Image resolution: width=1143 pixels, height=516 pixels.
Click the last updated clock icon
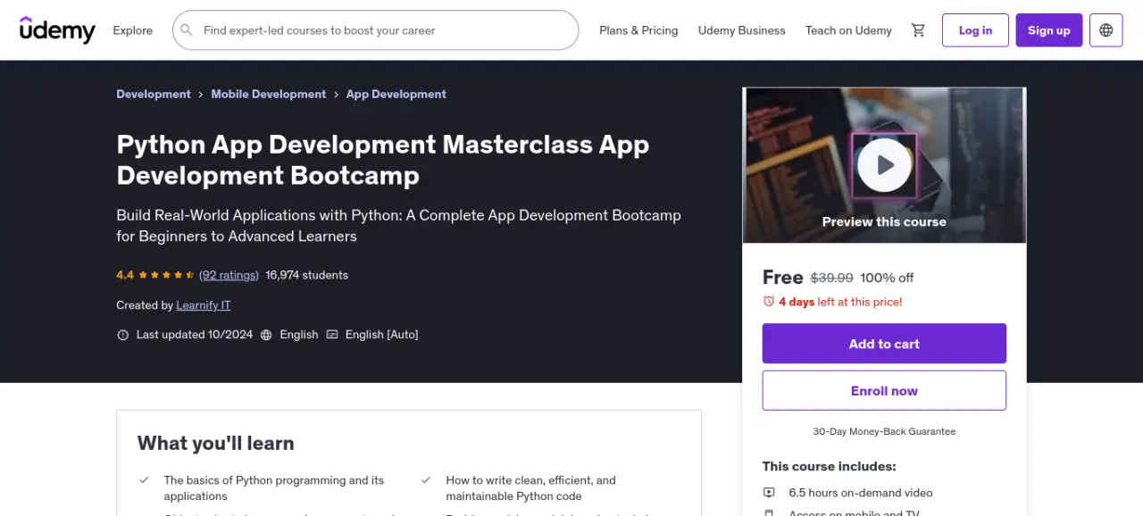pyautogui.click(x=123, y=335)
